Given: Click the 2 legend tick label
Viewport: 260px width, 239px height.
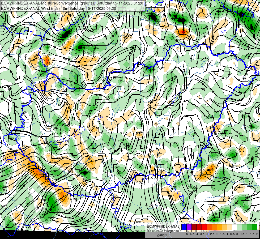Looking at the screenshot, I should click(257, 234).
